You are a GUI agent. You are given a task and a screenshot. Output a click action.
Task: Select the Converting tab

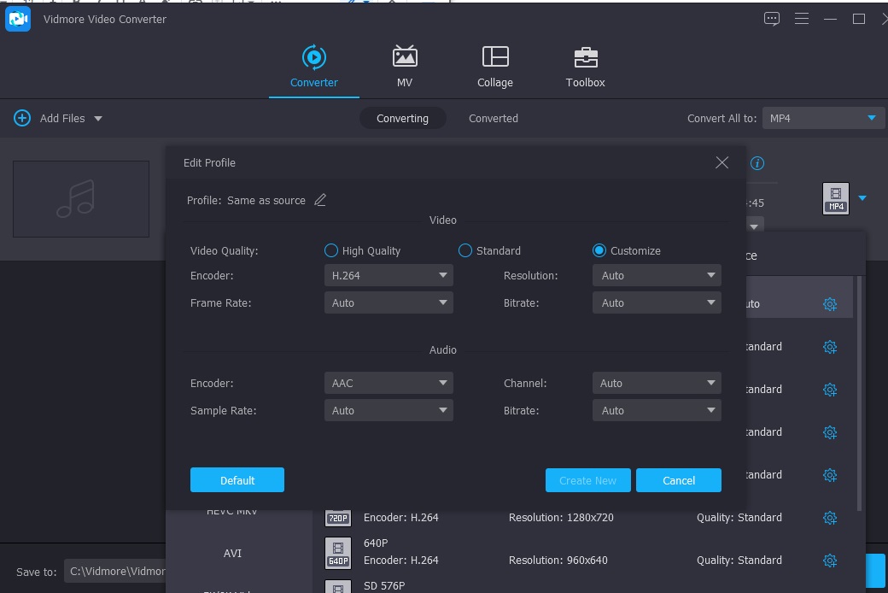tap(402, 119)
